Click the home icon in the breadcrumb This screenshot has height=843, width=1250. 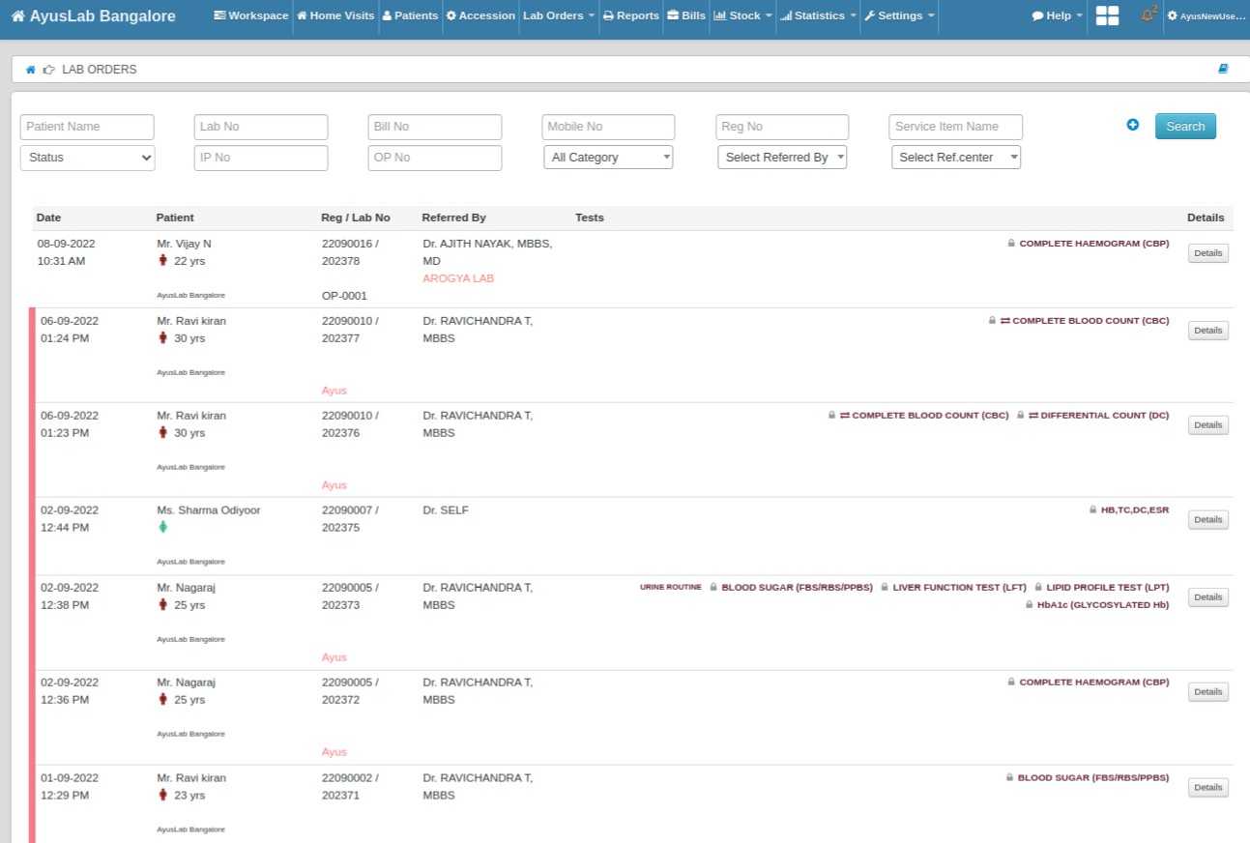tap(29, 69)
